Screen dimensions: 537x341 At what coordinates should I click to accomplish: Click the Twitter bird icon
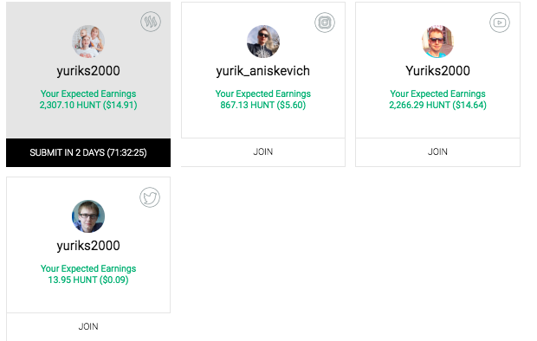150,197
